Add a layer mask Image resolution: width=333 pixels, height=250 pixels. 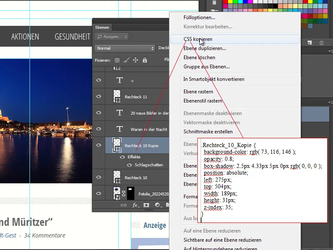coord(146,205)
